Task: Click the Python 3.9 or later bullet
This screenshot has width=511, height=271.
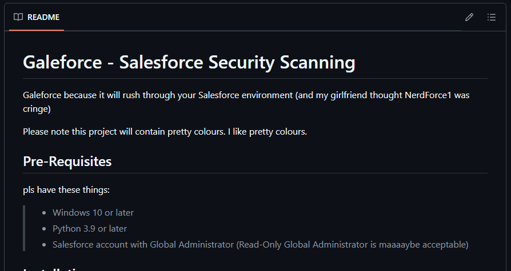Action: click(90, 229)
